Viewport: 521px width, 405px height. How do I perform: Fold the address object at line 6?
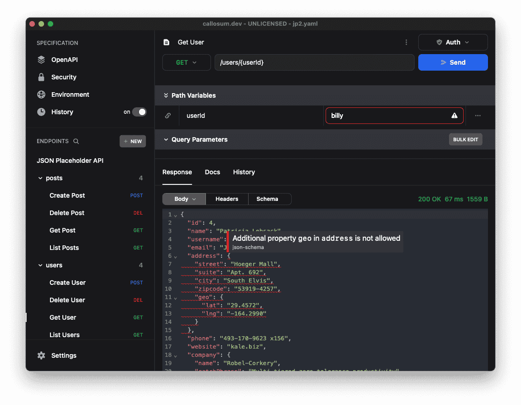point(176,256)
